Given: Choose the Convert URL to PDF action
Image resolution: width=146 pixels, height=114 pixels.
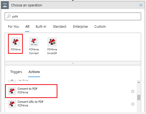Looking at the screenshot, I should click(71, 104).
